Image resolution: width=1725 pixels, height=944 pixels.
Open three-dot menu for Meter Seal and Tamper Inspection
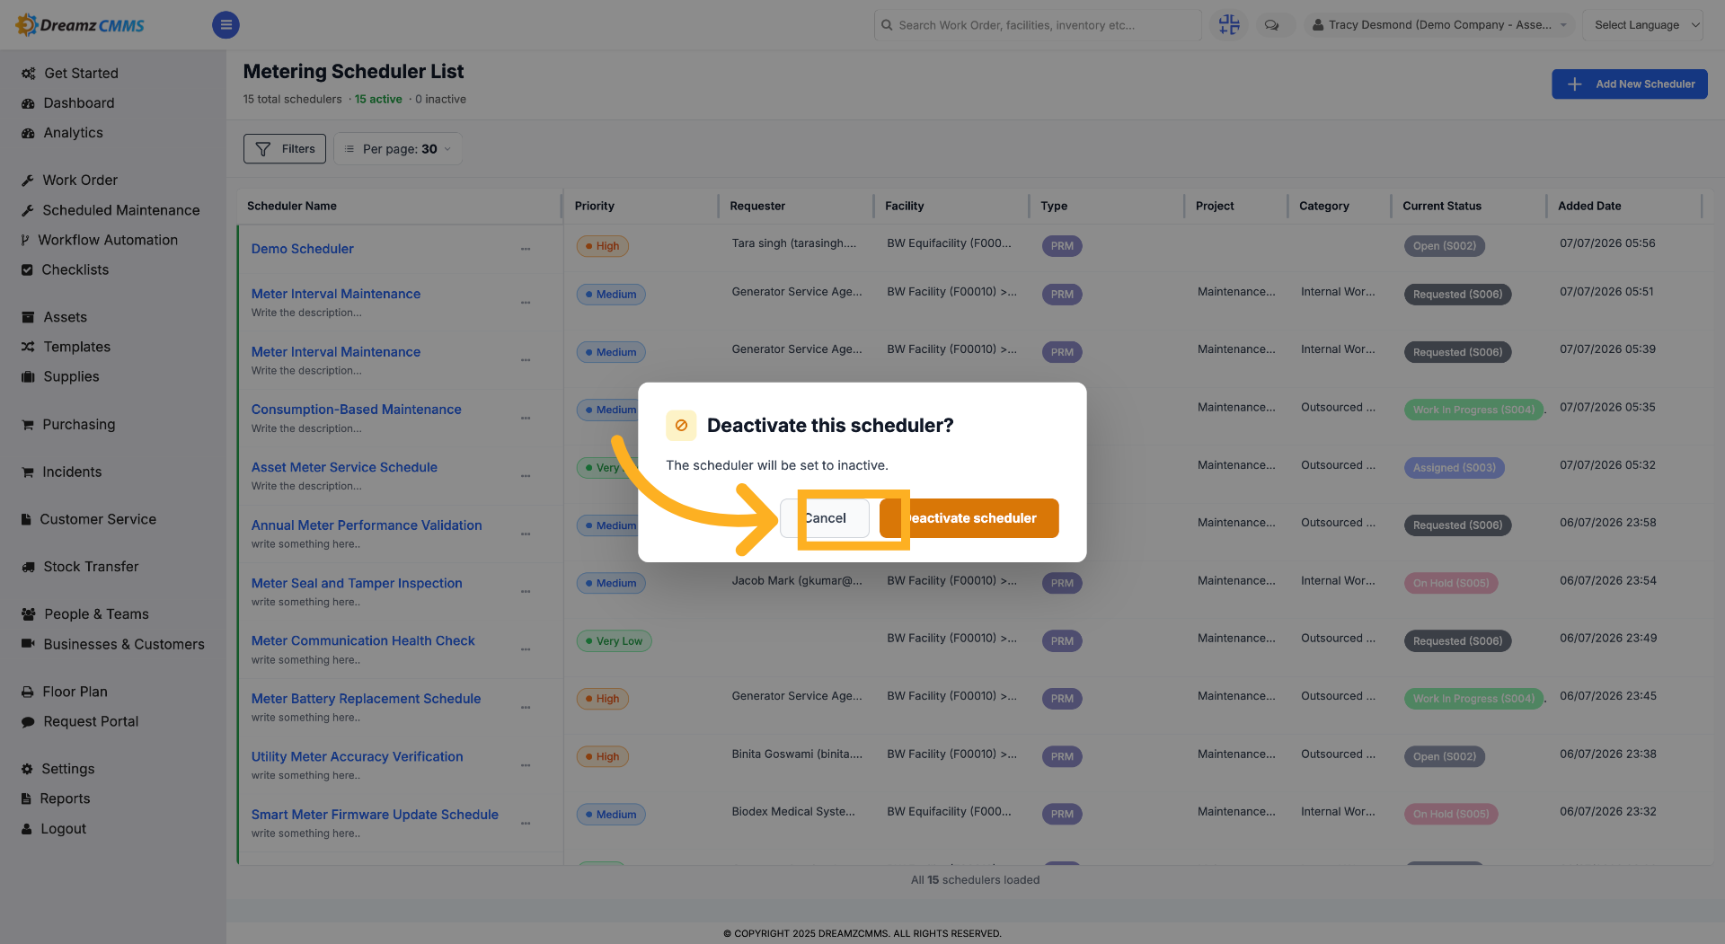tap(526, 592)
